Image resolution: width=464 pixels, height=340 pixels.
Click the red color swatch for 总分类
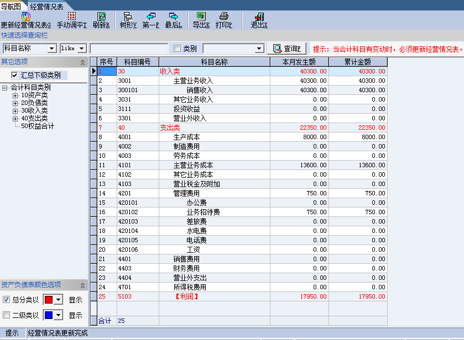(48, 300)
